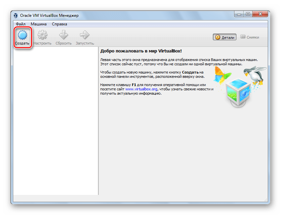The image size is (281, 215).
Task: Expand the Запустить dropdown arrow
Action: point(94,44)
